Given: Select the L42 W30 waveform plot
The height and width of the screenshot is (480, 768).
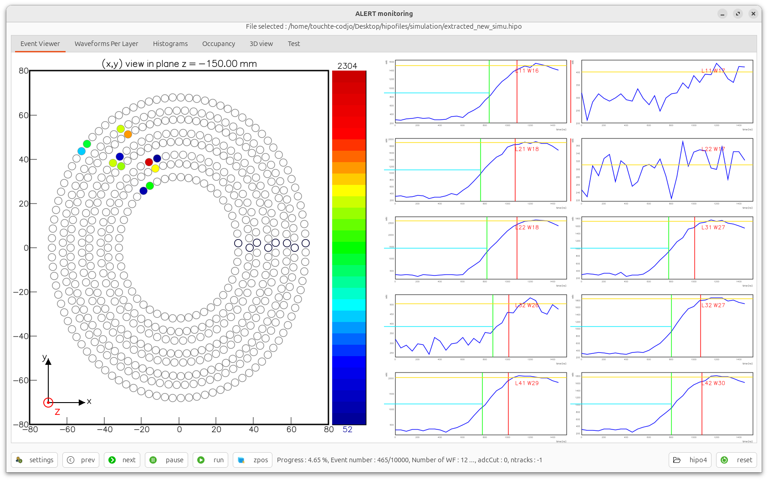Looking at the screenshot, I should (x=667, y=403).
